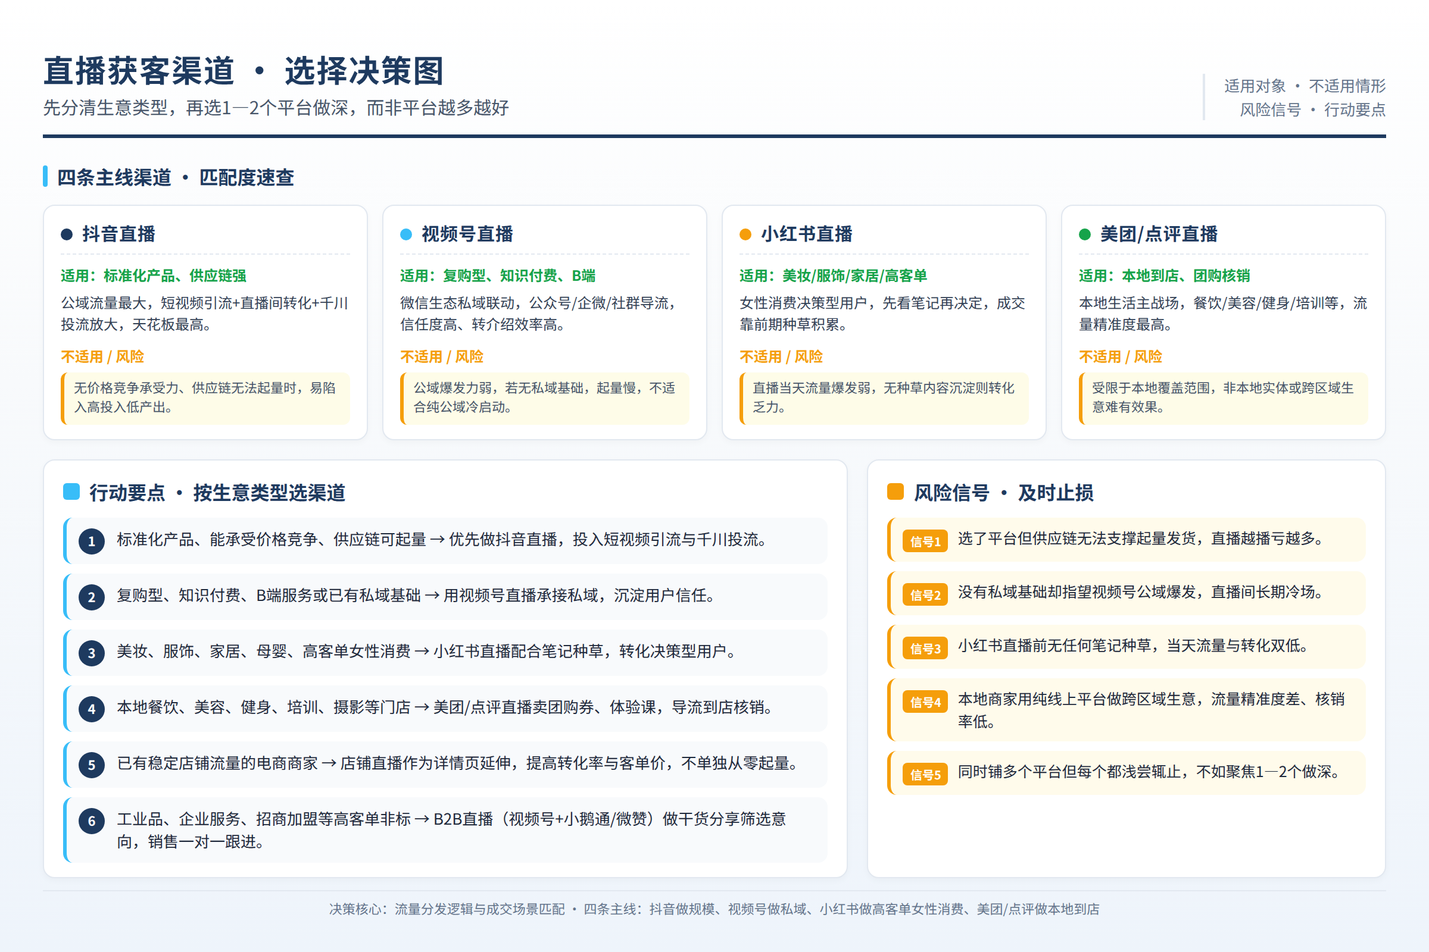The width and height of the screenshot is (1429, 952).
Task: Click the 信号1 orange tag
Action: 925,541
